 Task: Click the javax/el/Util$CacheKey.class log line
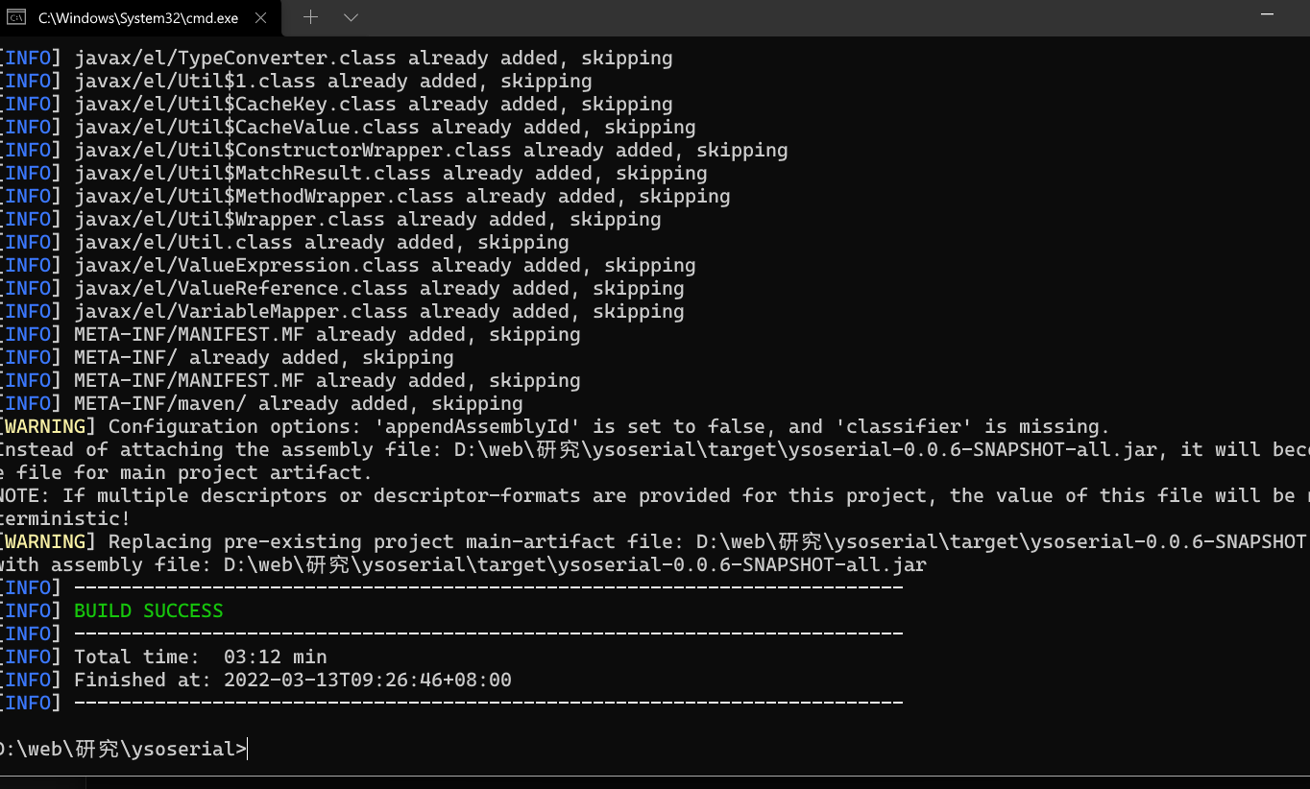336,105
